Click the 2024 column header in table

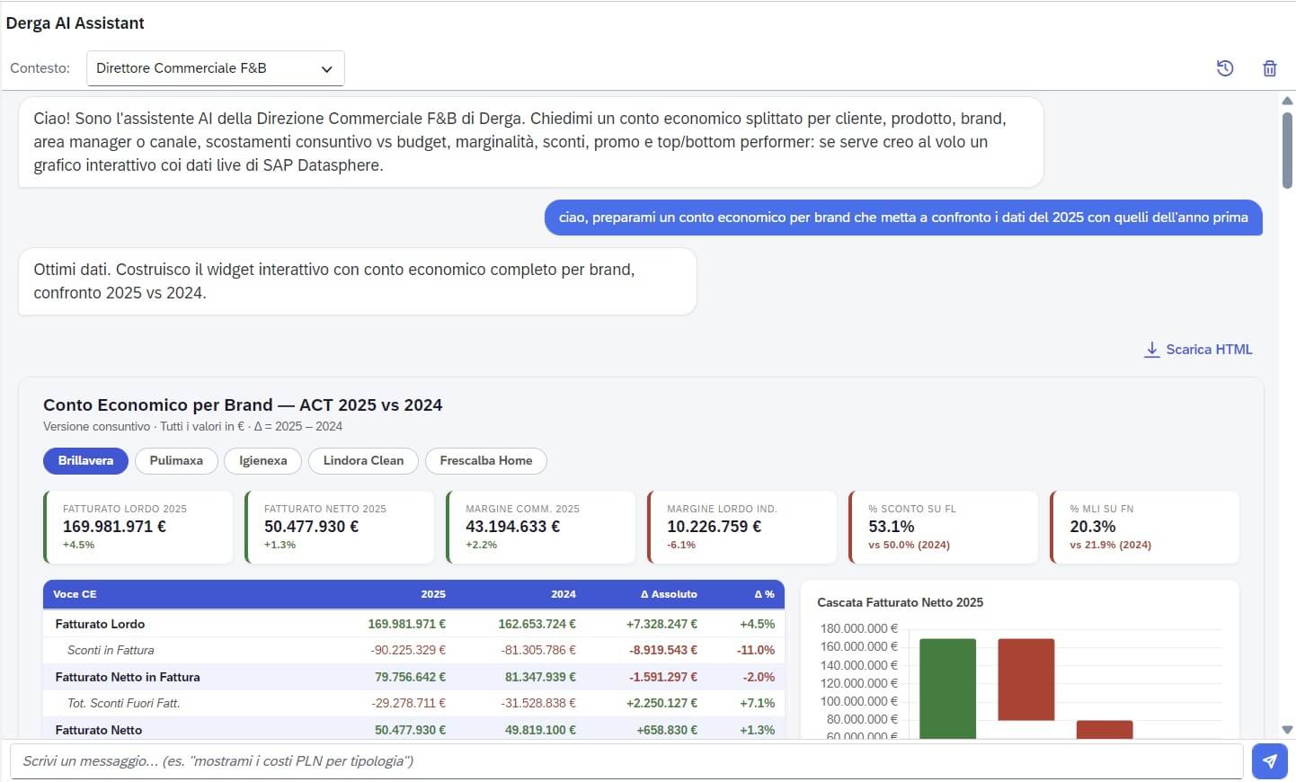(564, 594)
